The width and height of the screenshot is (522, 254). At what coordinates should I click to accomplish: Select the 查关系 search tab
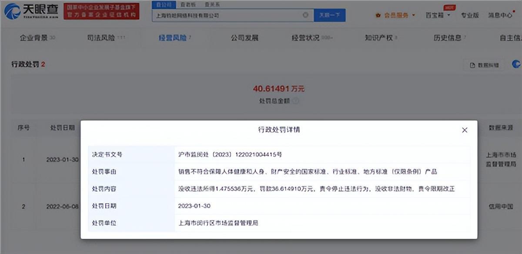(212, 4)
